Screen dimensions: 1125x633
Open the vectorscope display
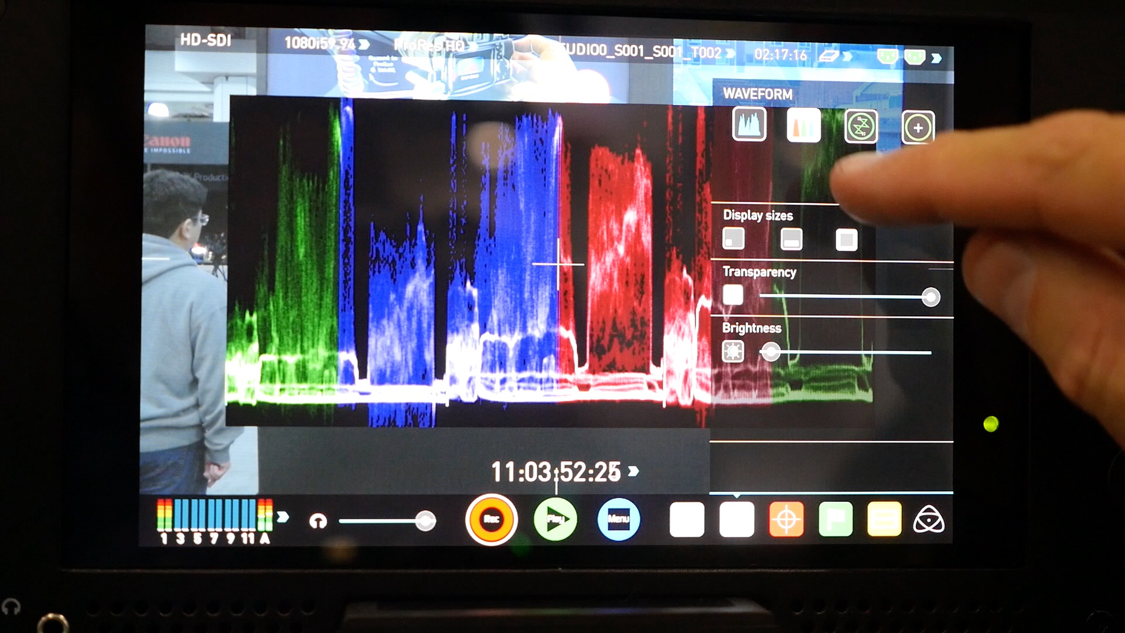click(x=861, y=125)
